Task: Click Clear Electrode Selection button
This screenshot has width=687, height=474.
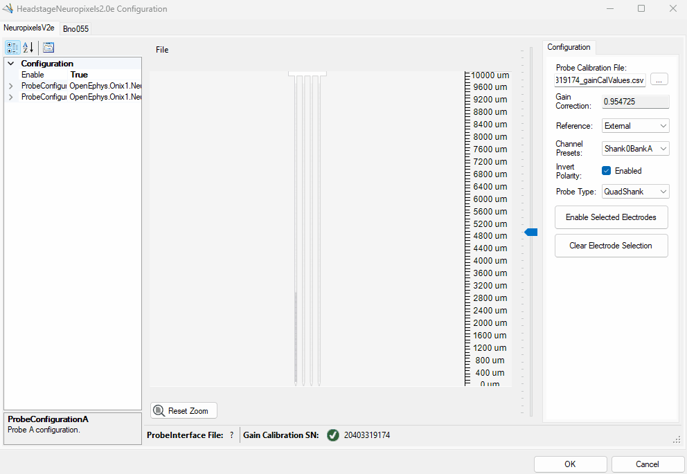Action: [x=611, y=246]
